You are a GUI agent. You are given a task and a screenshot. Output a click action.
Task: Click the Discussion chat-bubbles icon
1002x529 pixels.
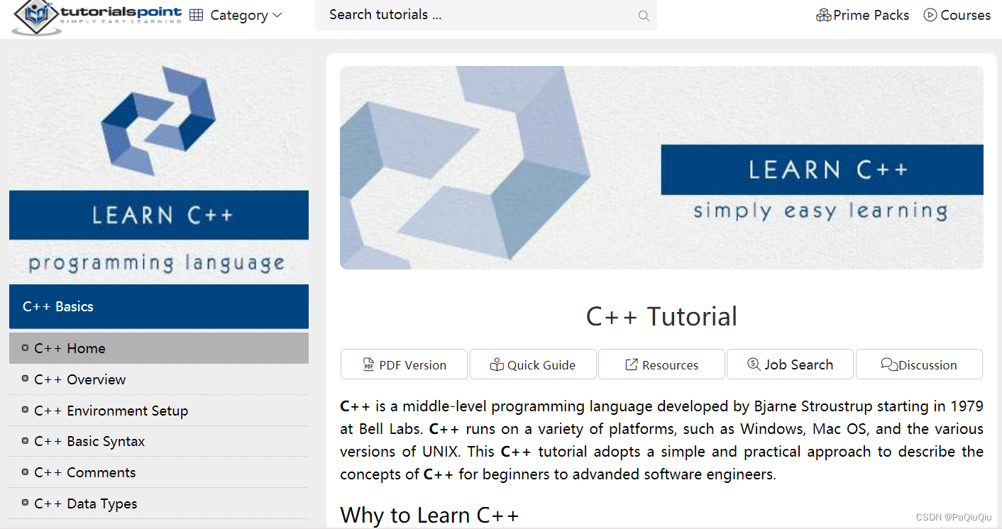pos(889,364)
